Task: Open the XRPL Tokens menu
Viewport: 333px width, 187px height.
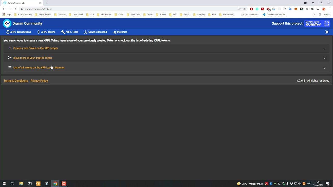Action: 46,32
